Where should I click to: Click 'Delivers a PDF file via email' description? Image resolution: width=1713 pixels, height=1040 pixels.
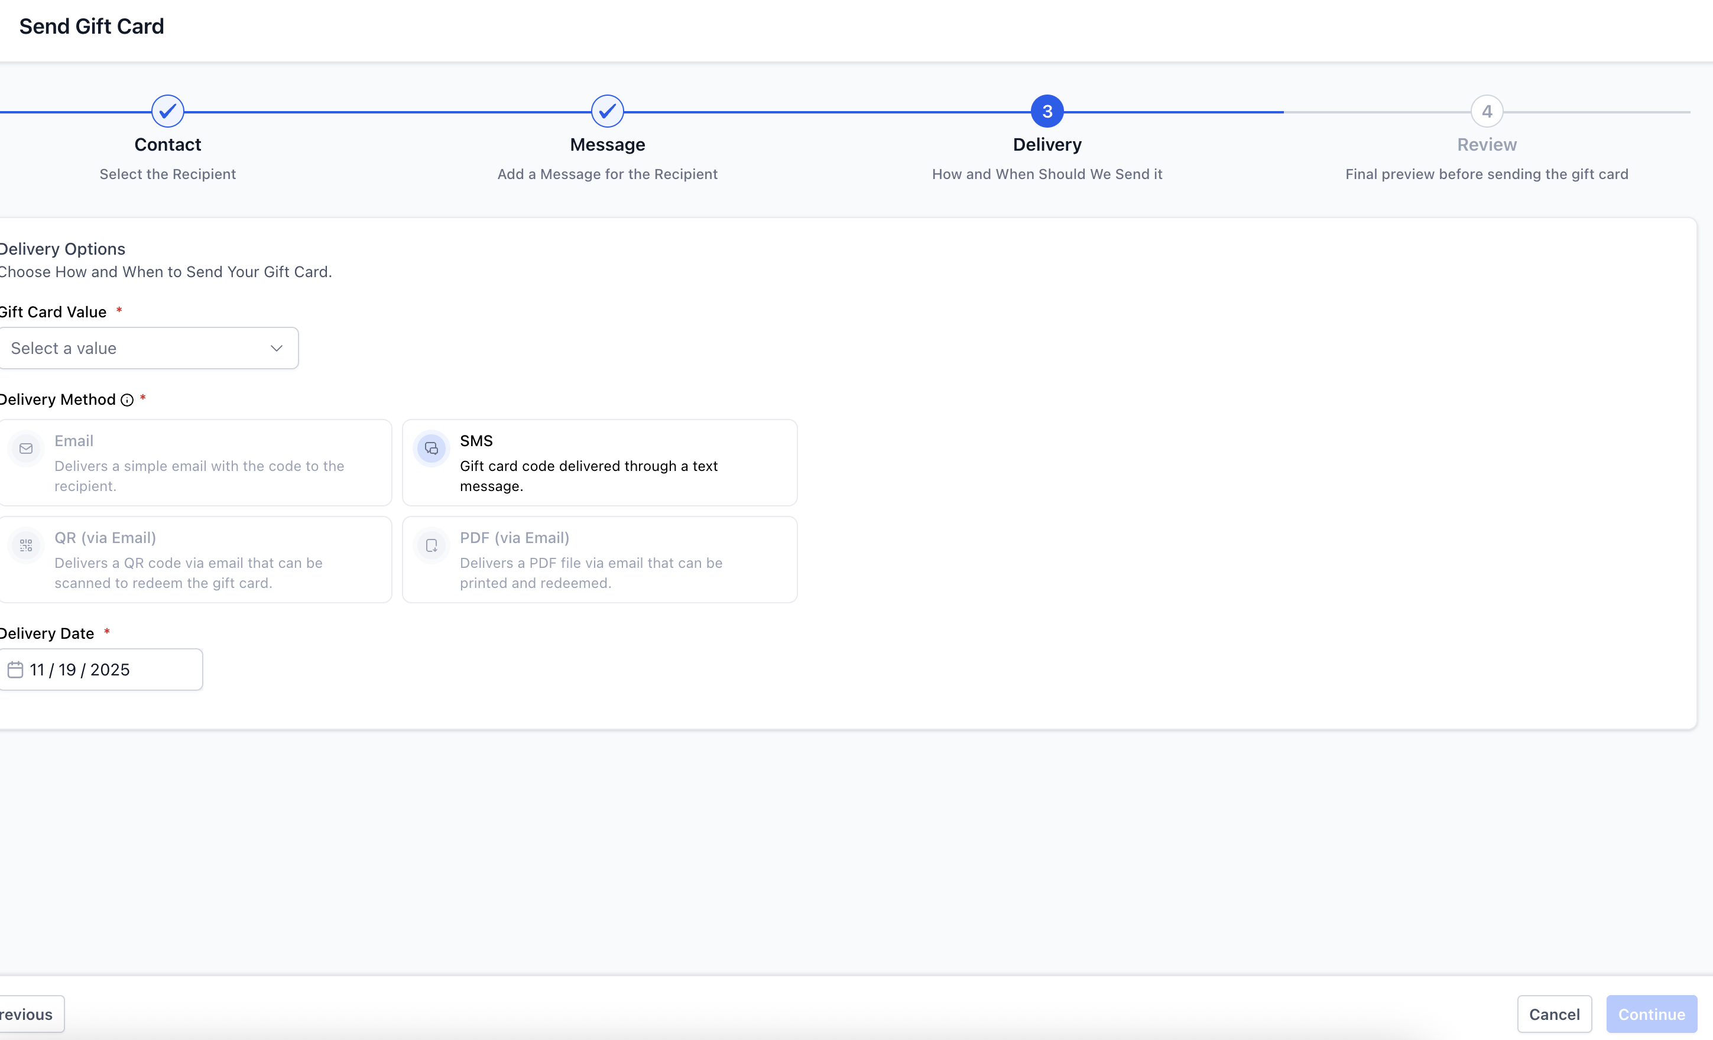click(x=591, y=573)
